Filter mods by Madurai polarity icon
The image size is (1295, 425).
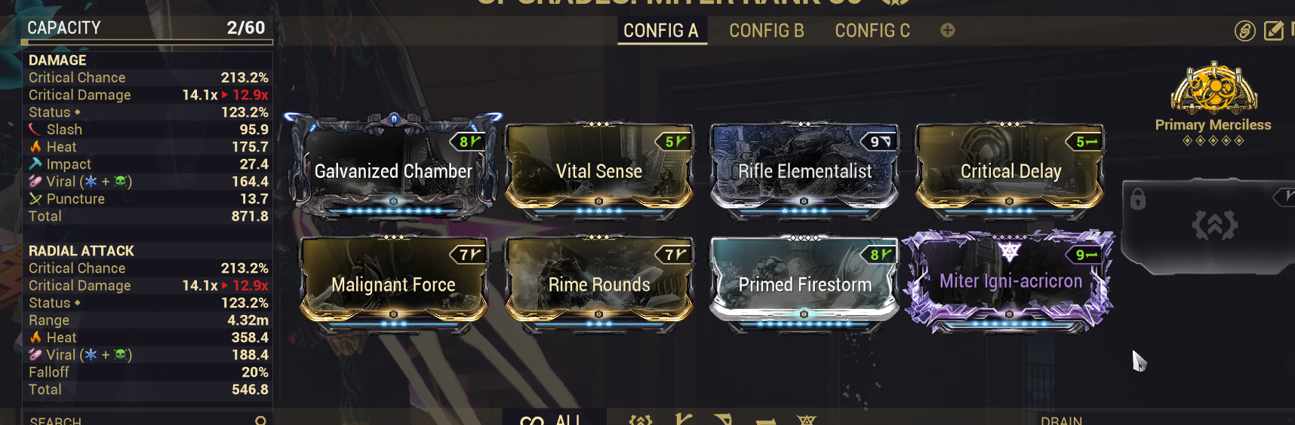[683, 419]
